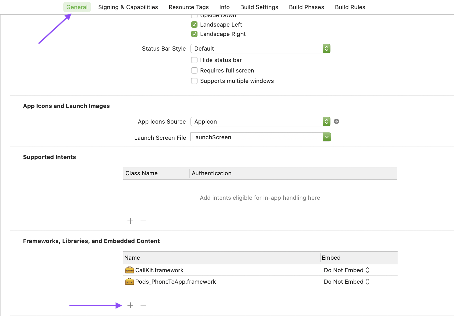Open the Status Bar Style dropdown
The image size is (454, 316).
click(x=327, y=48)
